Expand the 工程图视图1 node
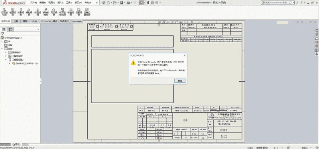This screenshot has height=149, width=319. 6,56
